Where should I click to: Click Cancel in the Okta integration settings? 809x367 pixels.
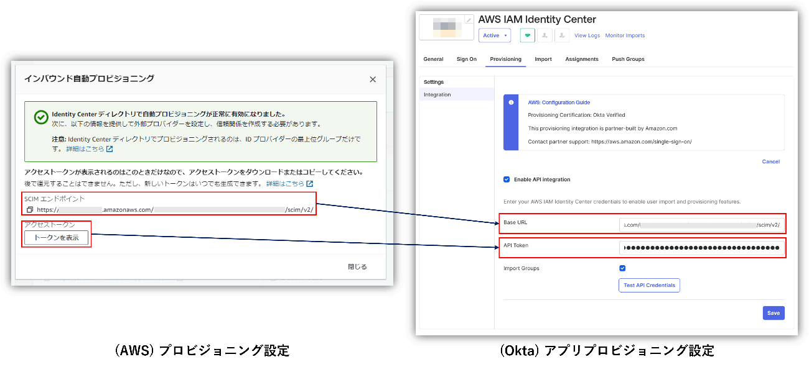(x=771, y=161)
